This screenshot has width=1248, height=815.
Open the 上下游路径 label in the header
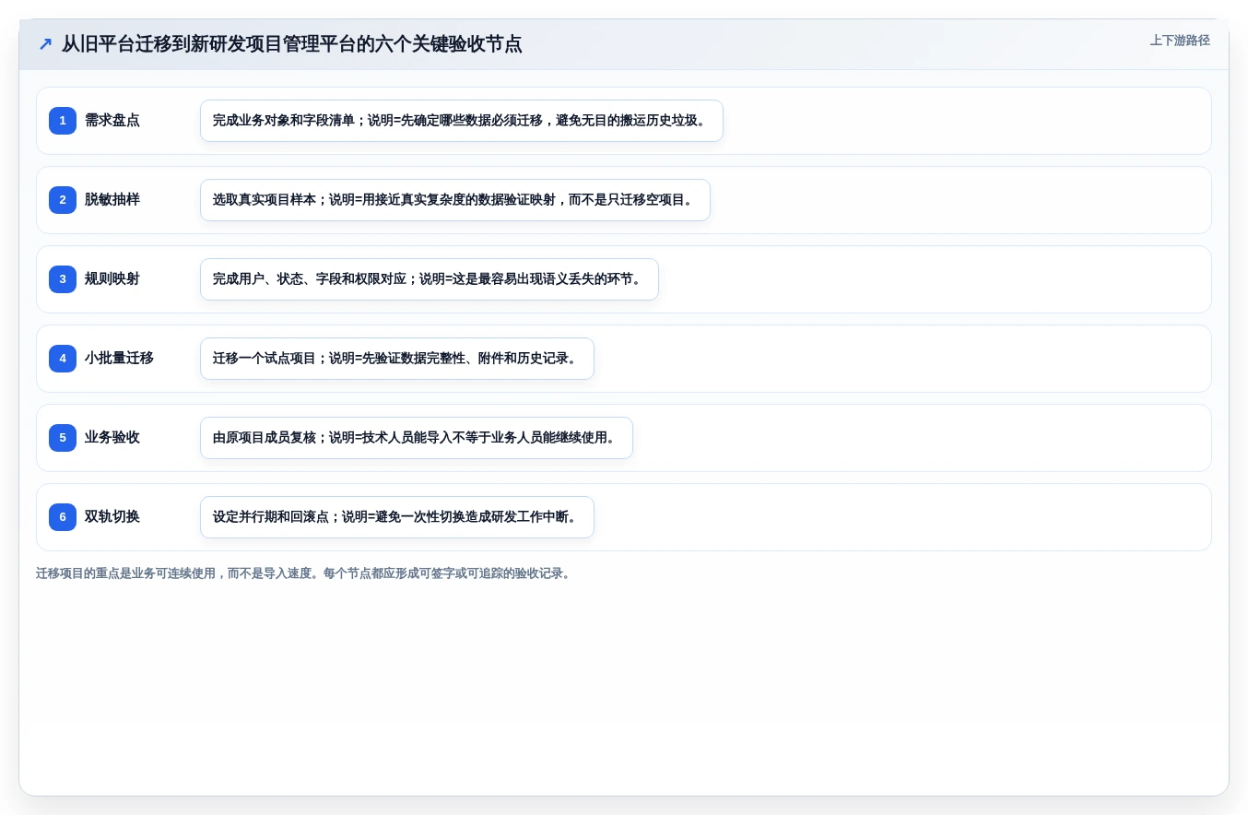[1180, 41]
